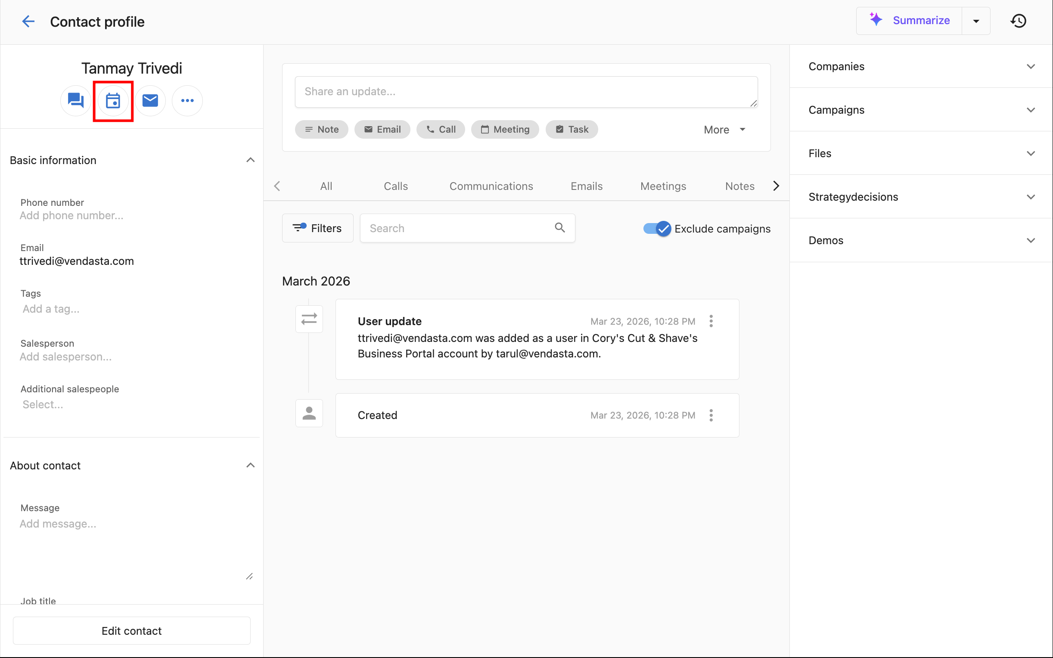Viewport: 1053px width, 658px height.
Task: Switch to the Emails tab
Action: click(x=586, y=186)
